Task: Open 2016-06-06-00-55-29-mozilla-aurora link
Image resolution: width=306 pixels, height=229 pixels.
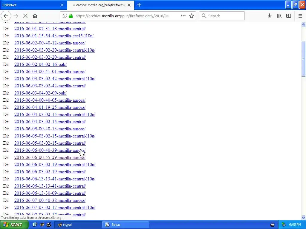Action: coord(50,157)
